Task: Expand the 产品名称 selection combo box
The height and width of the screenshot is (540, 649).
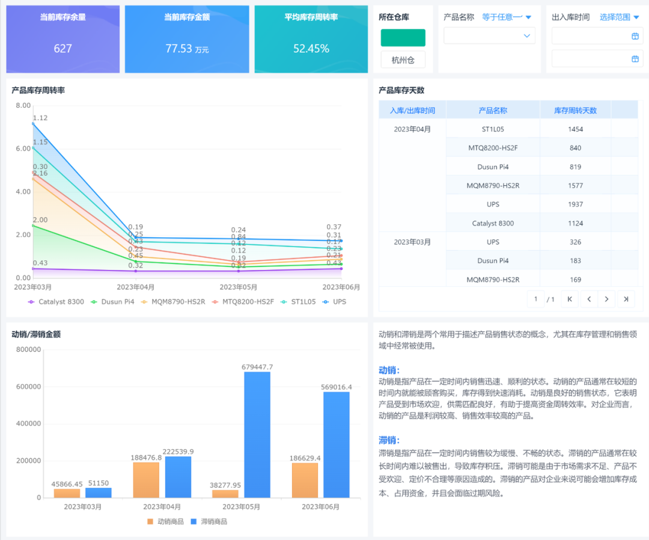Action: [x=489, y=35]
